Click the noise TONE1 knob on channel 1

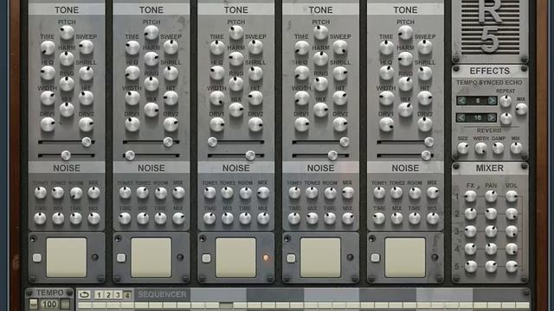pyautogui.click(x=41, y=193)
